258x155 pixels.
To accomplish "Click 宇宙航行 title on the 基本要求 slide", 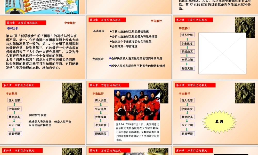I will [156, 21].
